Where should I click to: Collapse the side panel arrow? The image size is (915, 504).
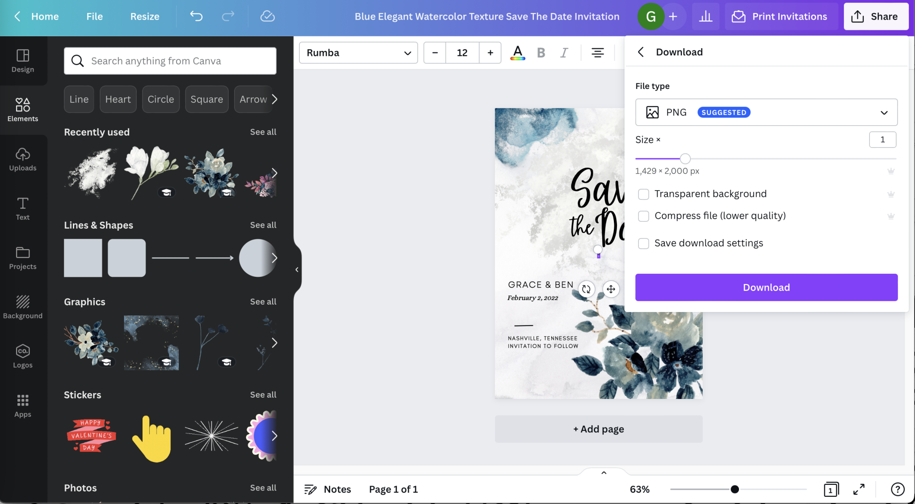click(x=297, y=270)
